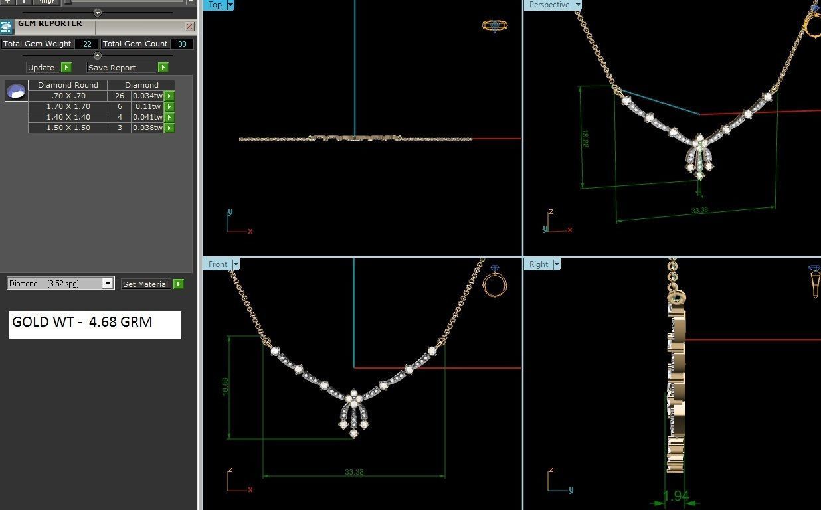This screenshot has width=821, height=510.
Task: Select the '1.50 X 1.50' size cell
Action: (68, 127)
